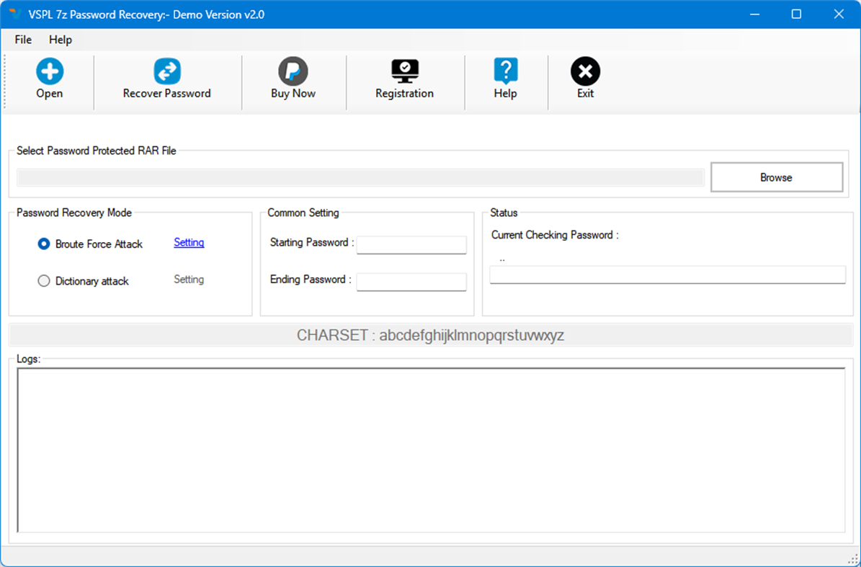Open Broute Force Attack Setting link
Image resolution: width=861 pixels, height=567 pixels.
coord(188,243)
